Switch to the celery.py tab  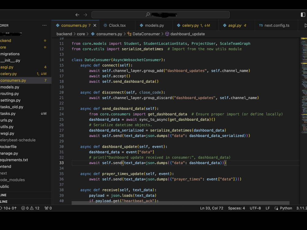point(195,25)
